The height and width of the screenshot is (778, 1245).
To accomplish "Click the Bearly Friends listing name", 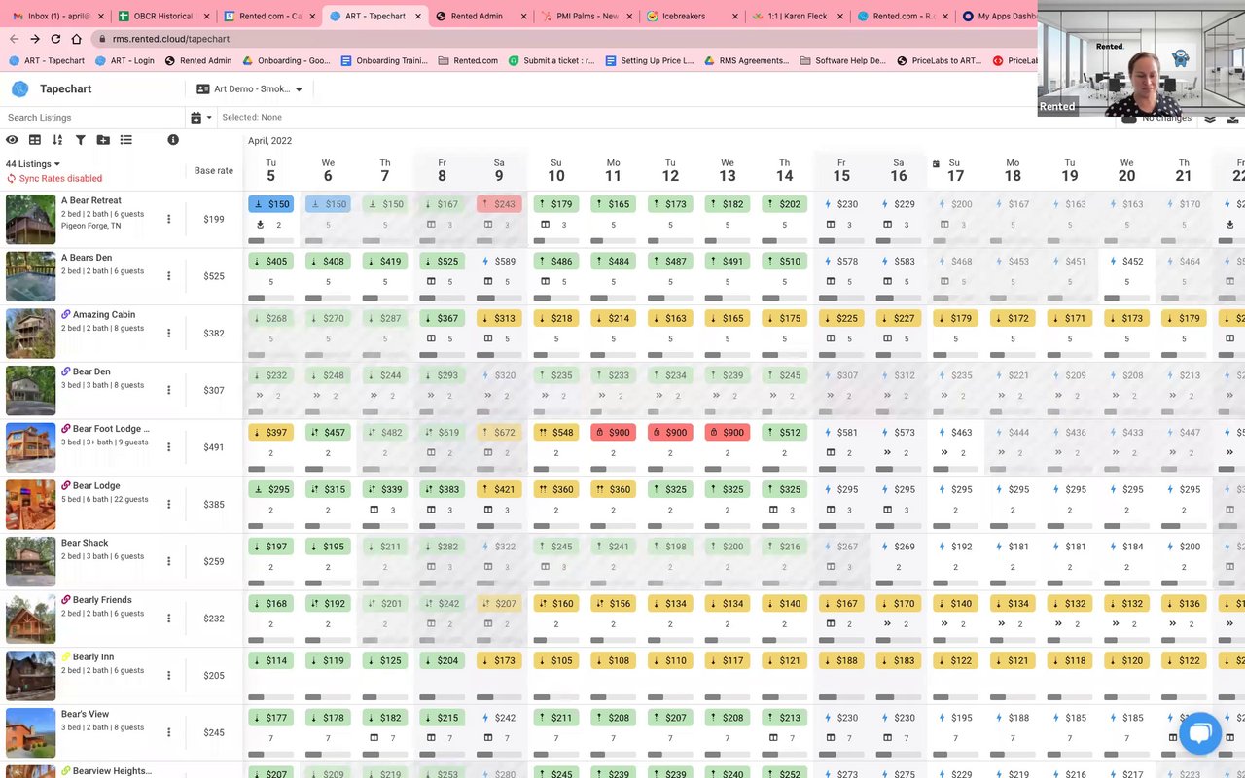I will tap(102, 600).
